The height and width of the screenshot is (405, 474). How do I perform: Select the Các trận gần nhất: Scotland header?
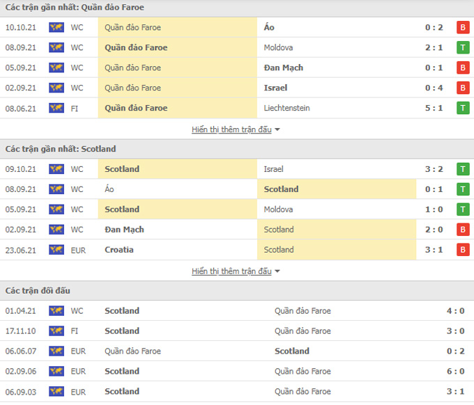61,149
